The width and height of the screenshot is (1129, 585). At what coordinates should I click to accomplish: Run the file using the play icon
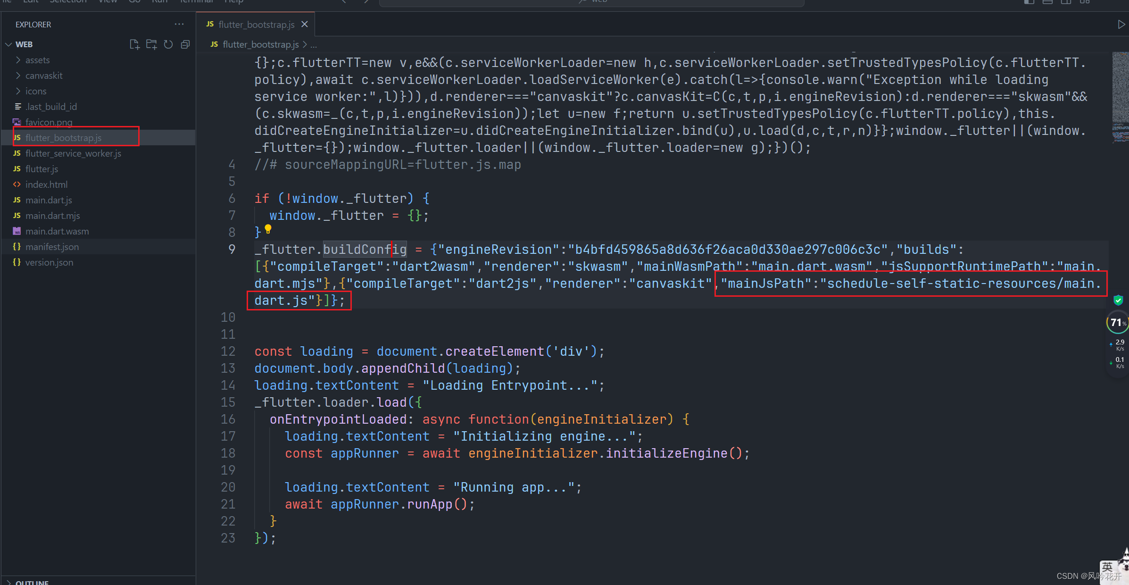[1121, 25]
